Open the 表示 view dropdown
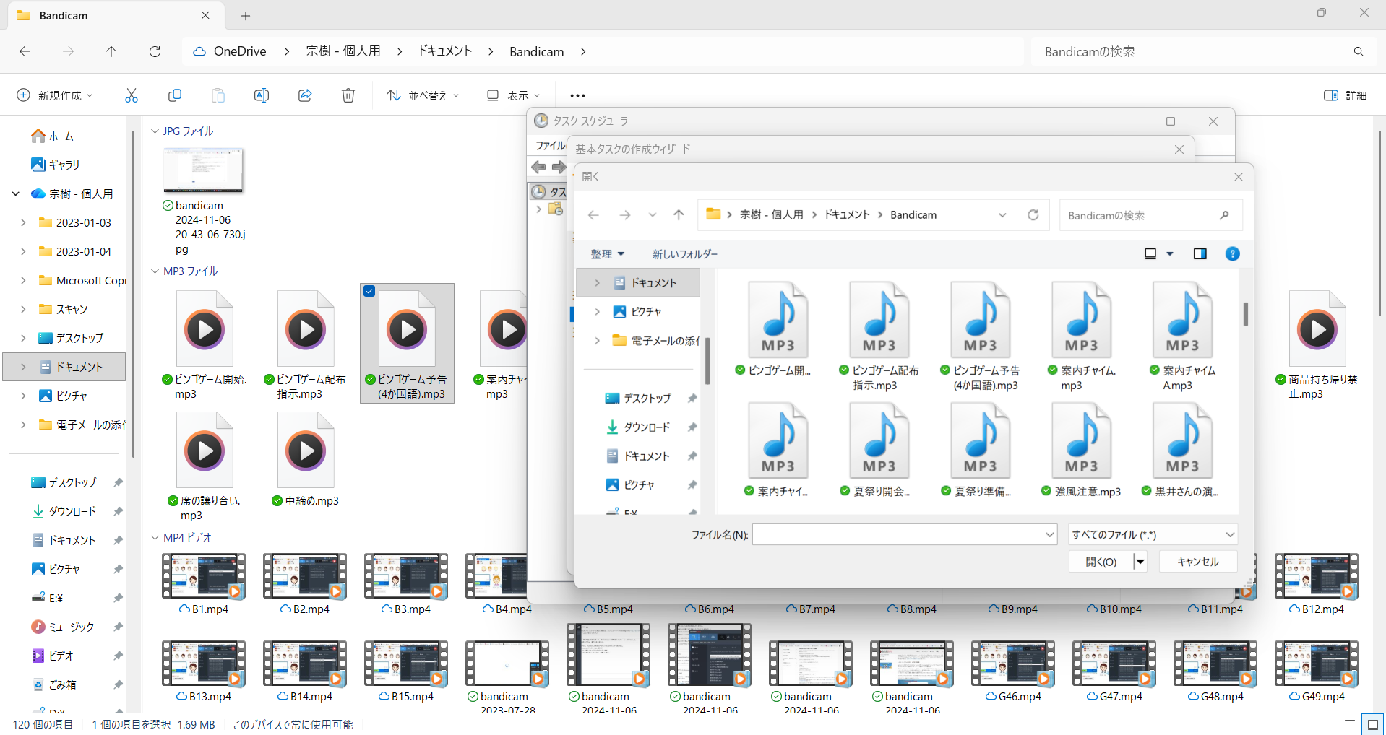Image resolution: width=1386 pixels, height=735 pixels. coord(513,95)
